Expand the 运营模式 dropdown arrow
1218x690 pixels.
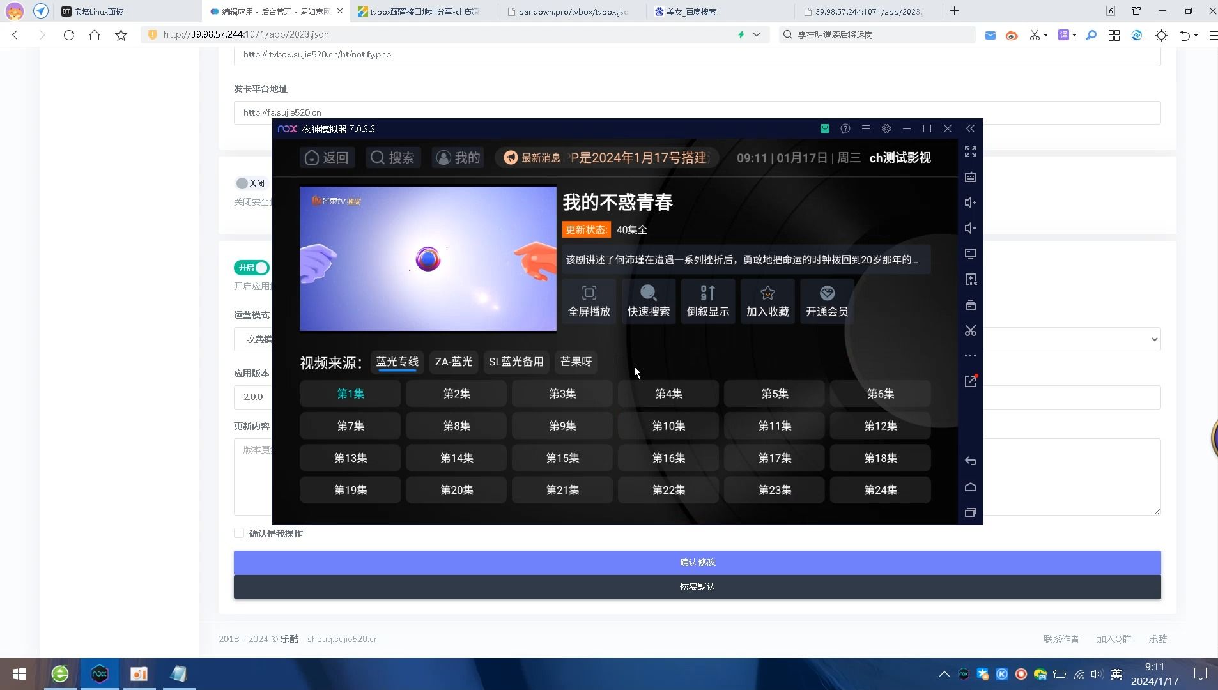1154,339
